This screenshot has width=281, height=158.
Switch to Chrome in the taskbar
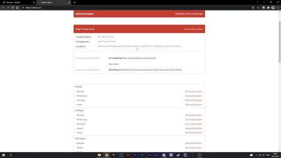point(106,155)
